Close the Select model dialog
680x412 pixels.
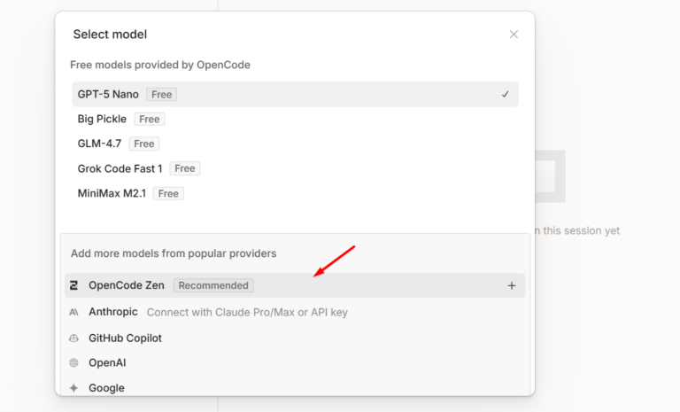514,35
